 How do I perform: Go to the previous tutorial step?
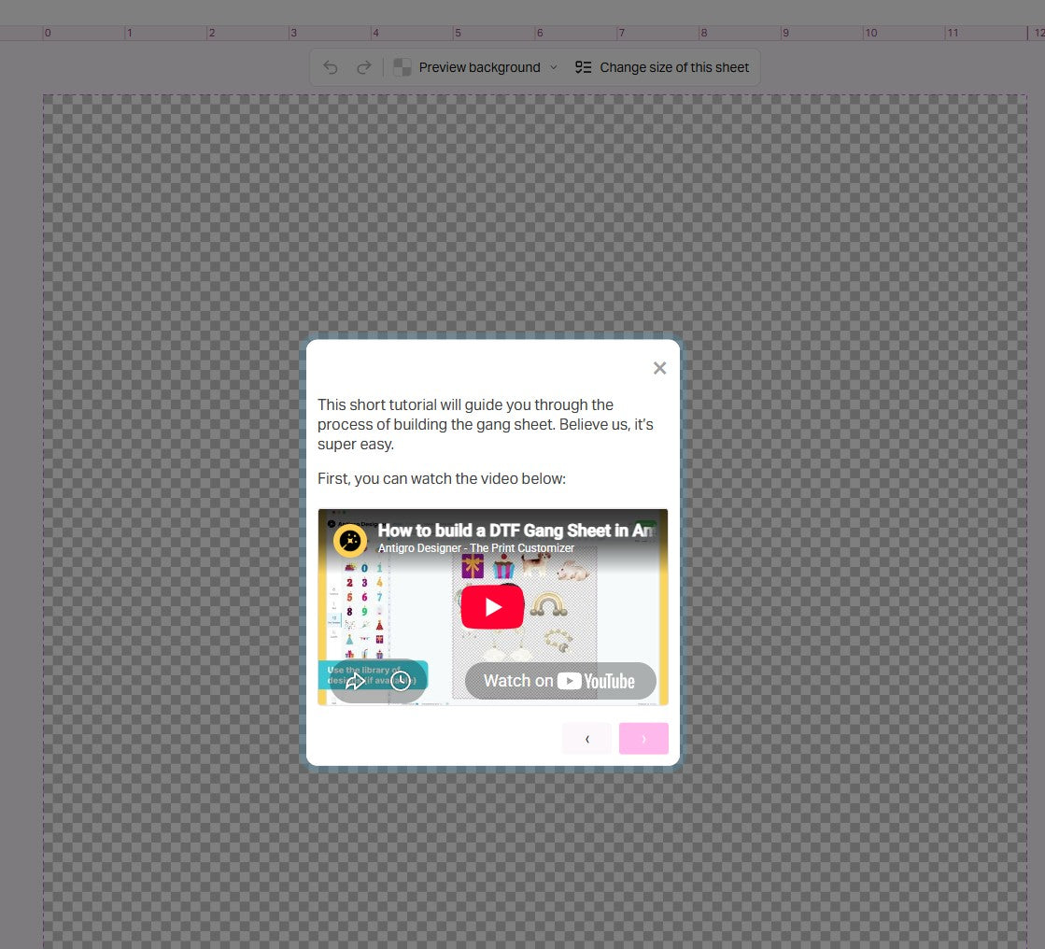coord(587,739)
